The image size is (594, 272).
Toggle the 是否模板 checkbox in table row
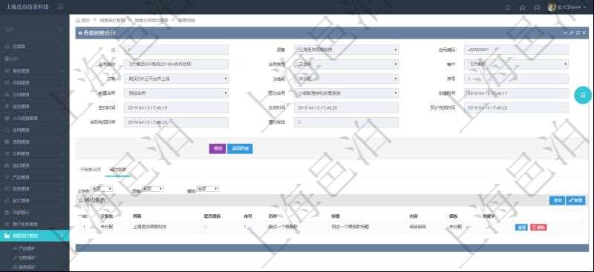[x=206, y=228]
